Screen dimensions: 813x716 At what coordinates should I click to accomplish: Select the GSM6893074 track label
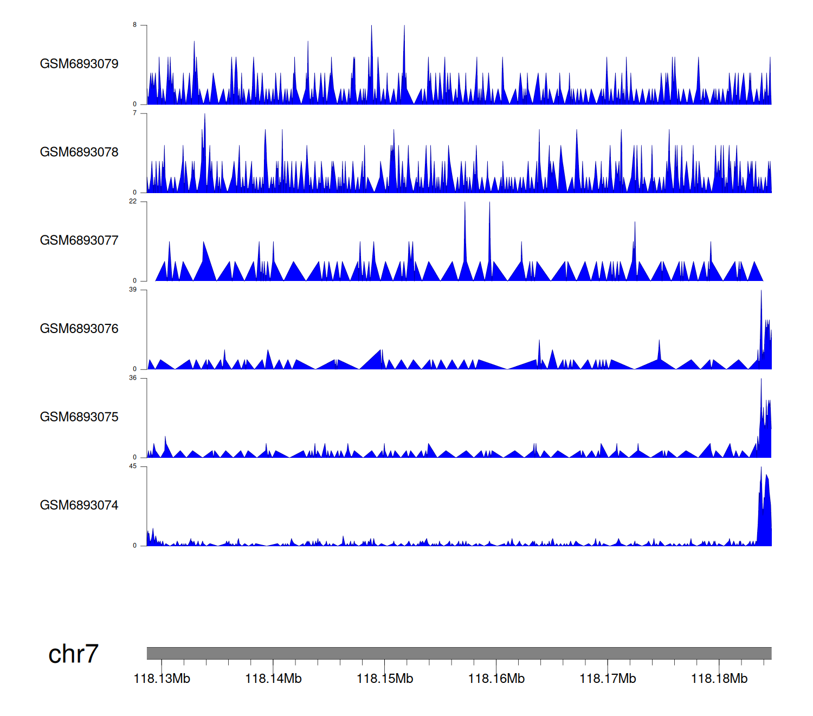[79, 506]
